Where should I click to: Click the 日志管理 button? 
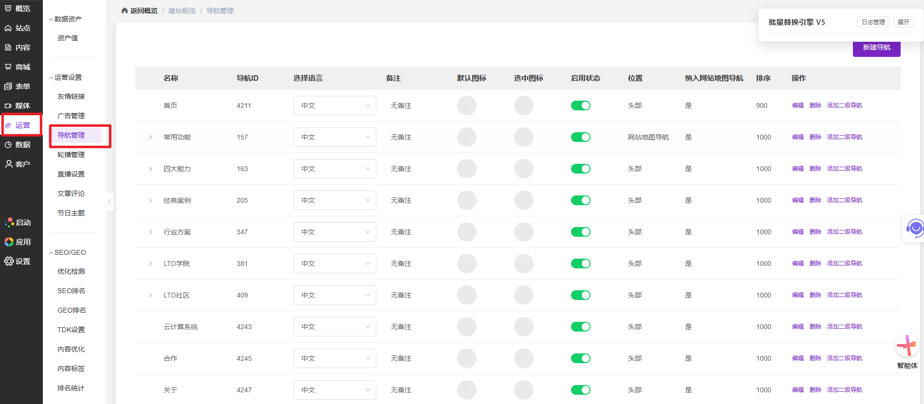pyautogui.click(x=873, y=22)
